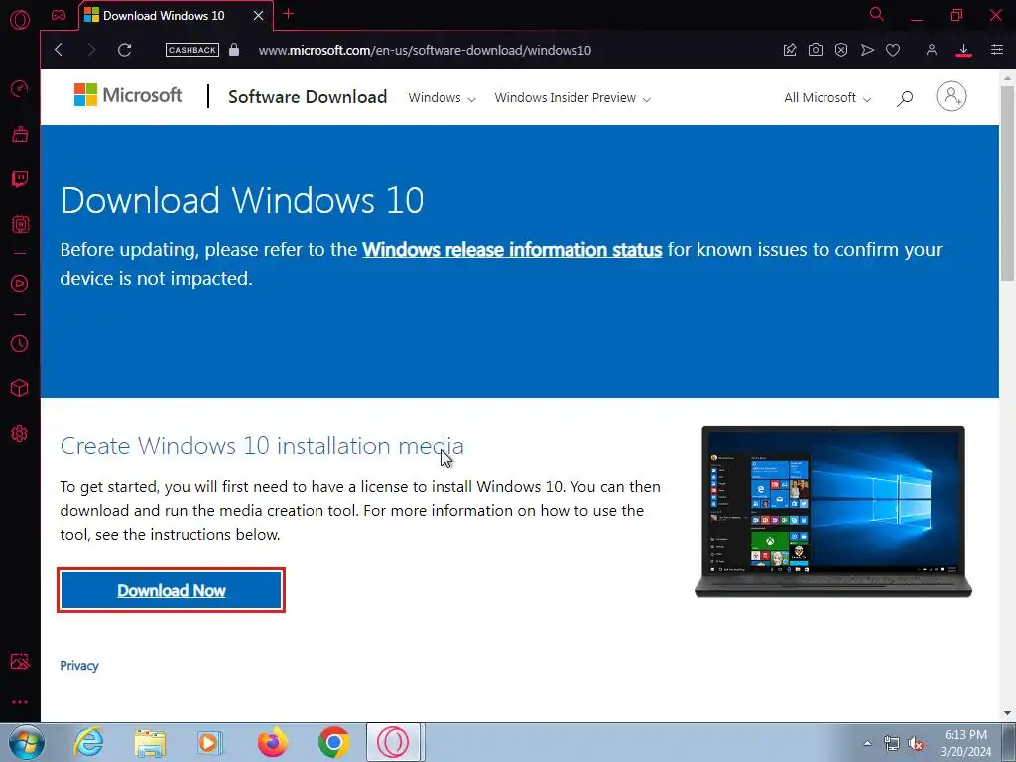Select the Download Windows 10 tab
Screen dimensions: 1016x762
(x=176, y=15)
